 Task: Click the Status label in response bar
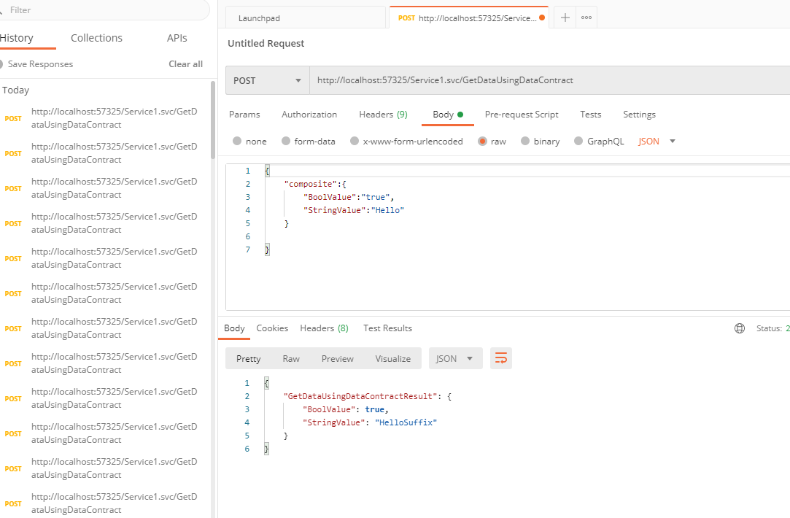tap(769, 328)
